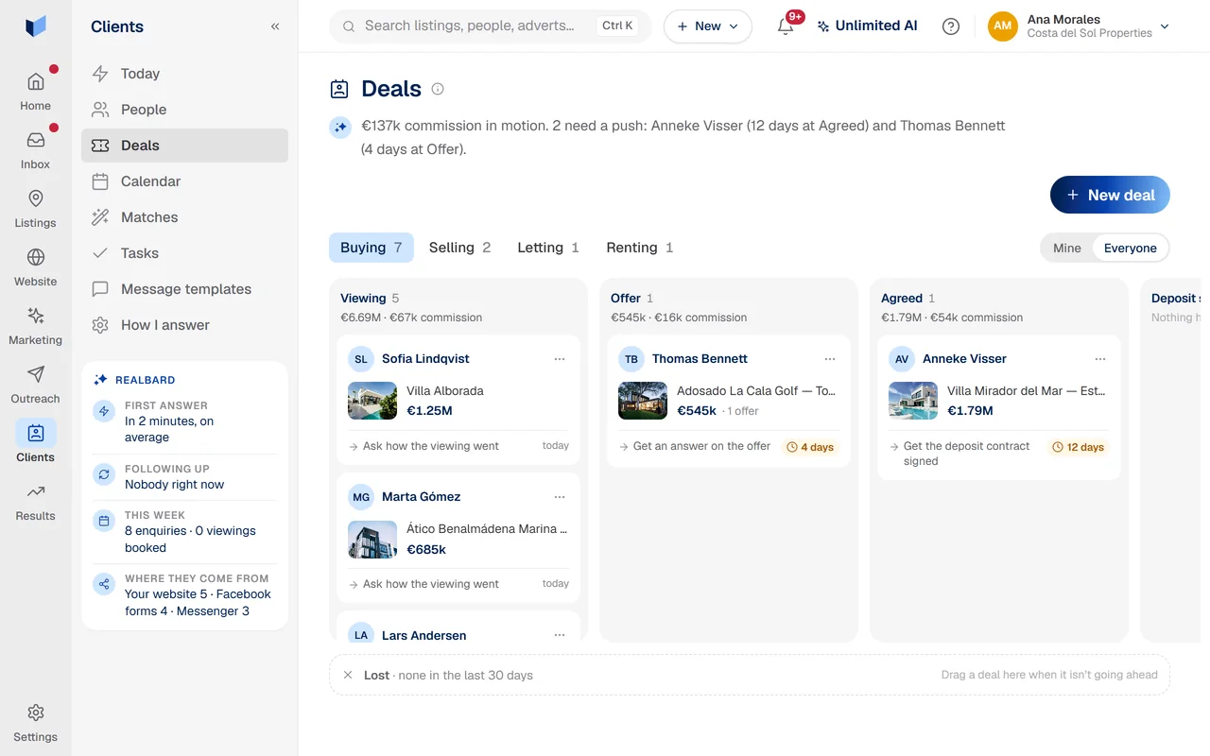The width and height of the screenshot is (1210, 756).
Task: Open Matches in the Clients menu
Action: point(185,217)
